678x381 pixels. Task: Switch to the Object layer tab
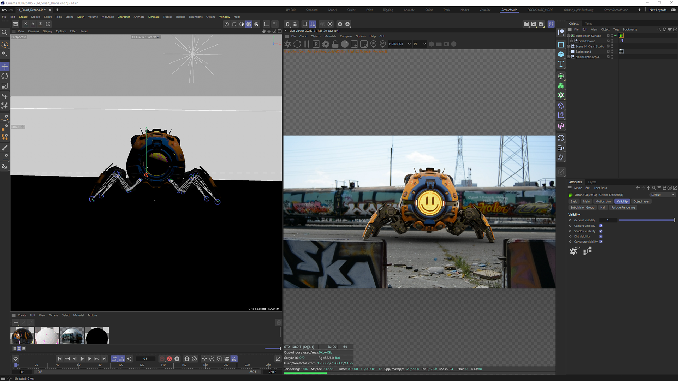coord(641,202)
